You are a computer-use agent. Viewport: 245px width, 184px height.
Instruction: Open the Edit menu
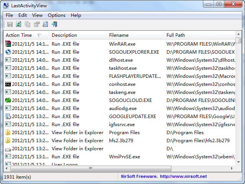click(23, 15)
